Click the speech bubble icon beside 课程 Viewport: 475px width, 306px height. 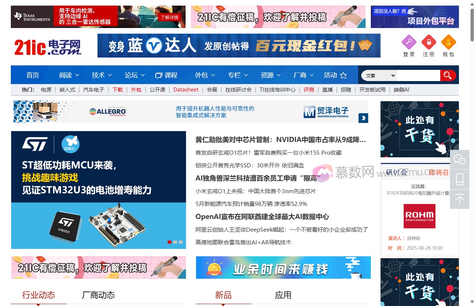[x=158, y=75]
